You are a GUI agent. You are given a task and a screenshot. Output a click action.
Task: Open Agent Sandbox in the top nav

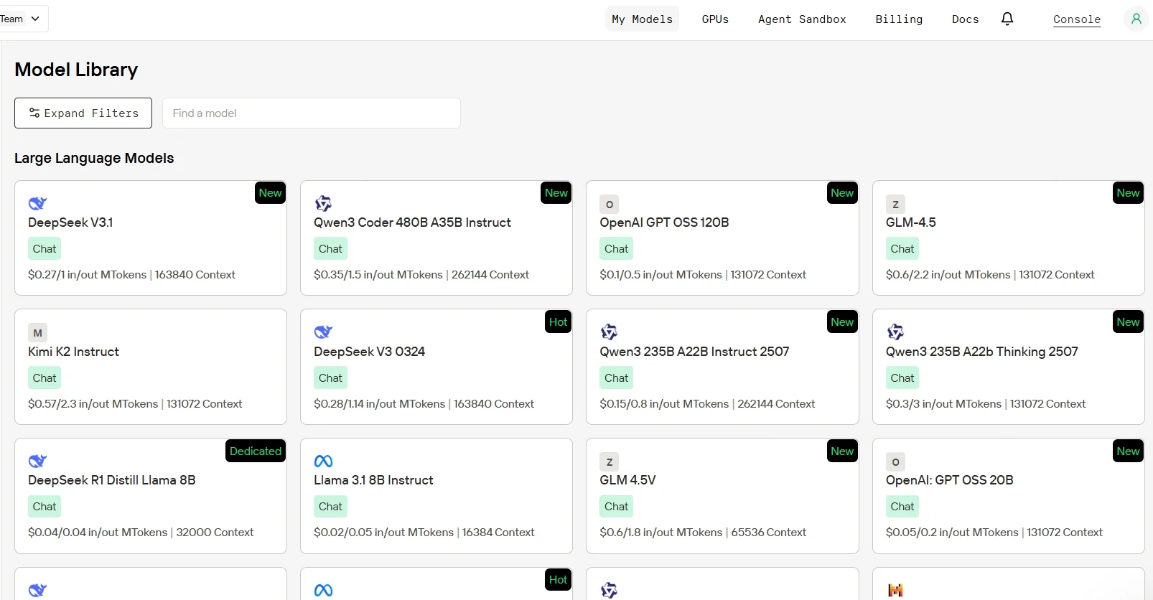tap(802, 19)
